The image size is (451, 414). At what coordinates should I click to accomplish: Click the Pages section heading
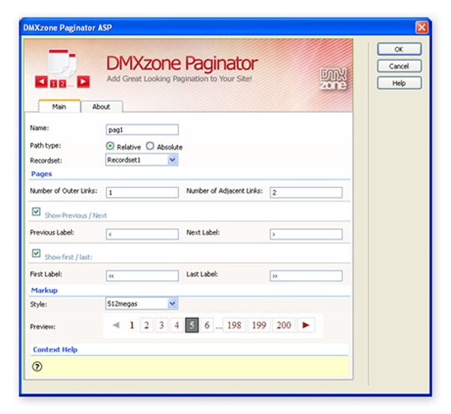(x=42, y=174)
